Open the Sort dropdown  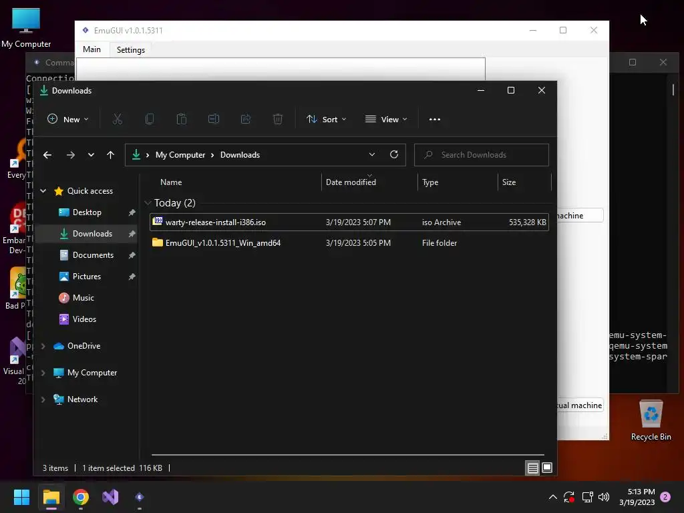[326, 119]
